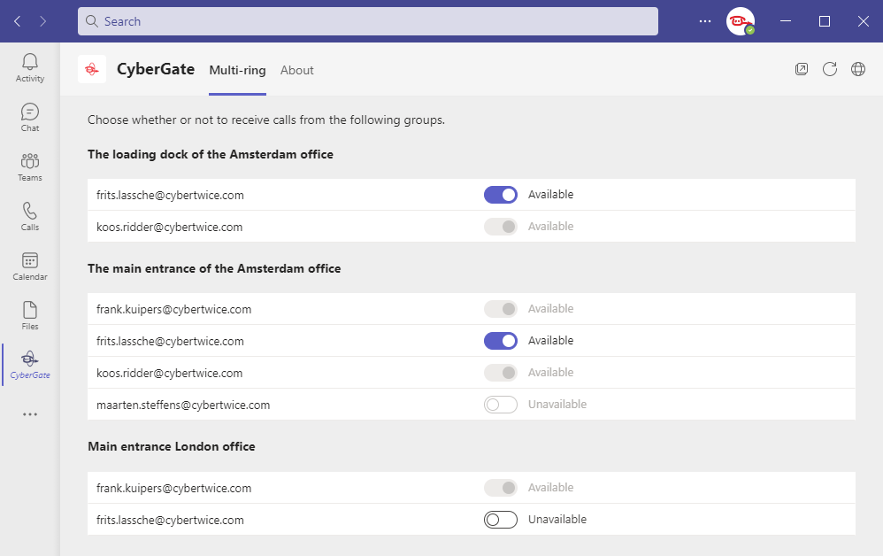Switch to the About tab

click(296, 71)
